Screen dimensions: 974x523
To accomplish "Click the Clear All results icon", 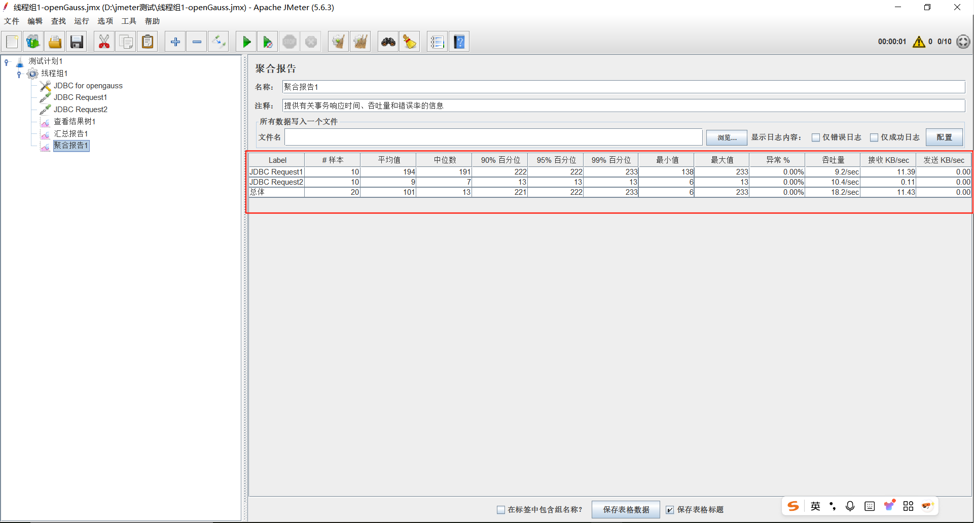I will click(360, 42).
